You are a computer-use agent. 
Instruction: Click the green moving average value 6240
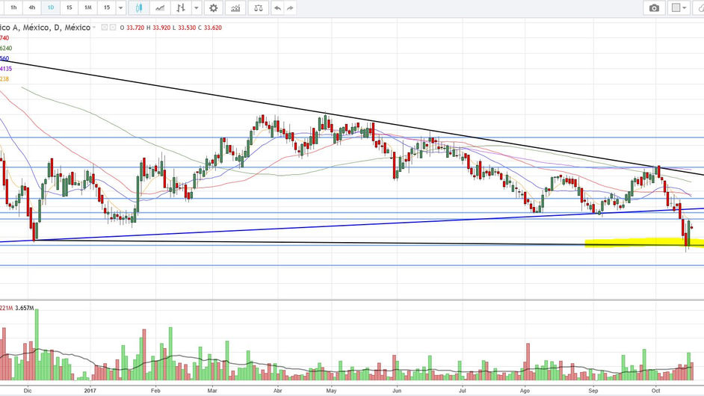6,49
